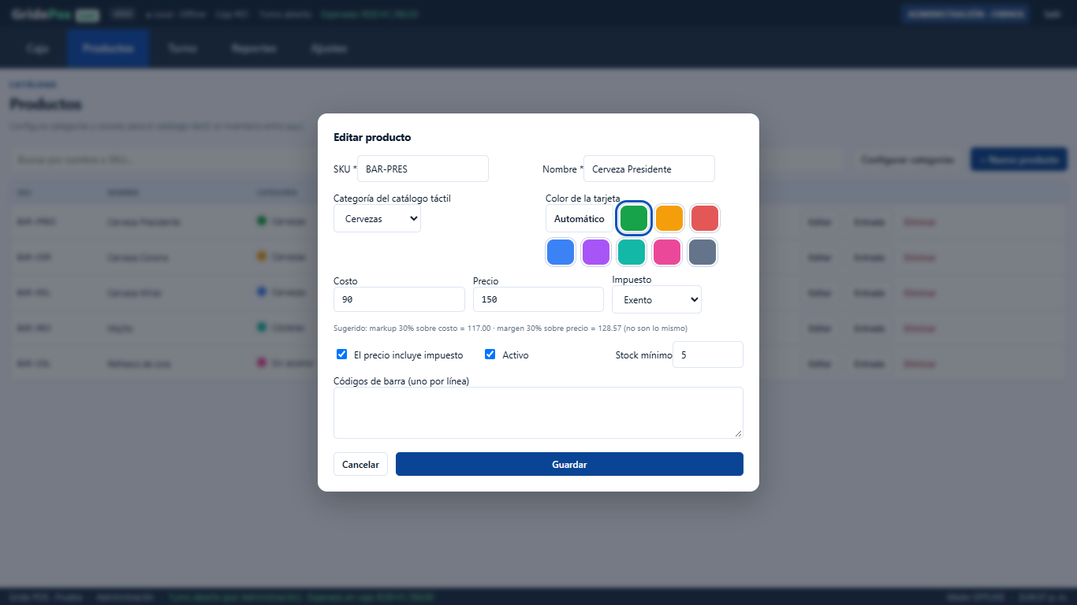Click the suggested markup hint text
The height and width of the screenshot is (605, 1077).
[510, 328]
